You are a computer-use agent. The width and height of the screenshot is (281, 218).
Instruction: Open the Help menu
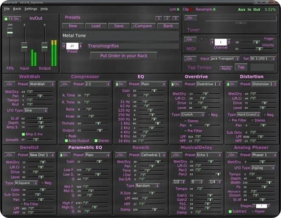point(44,9)
